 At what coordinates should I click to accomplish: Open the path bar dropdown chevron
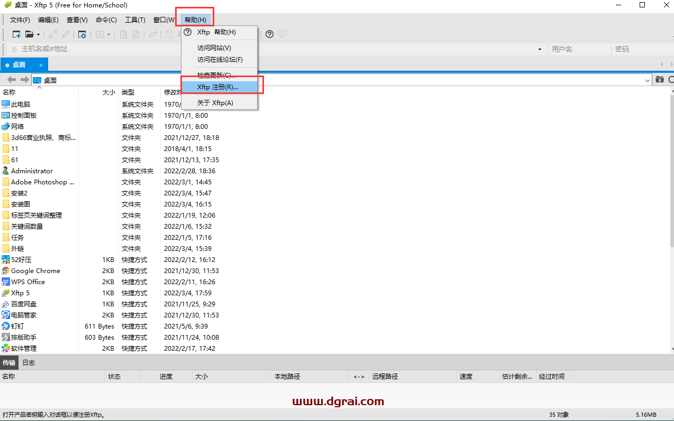[x=648, y=80]
